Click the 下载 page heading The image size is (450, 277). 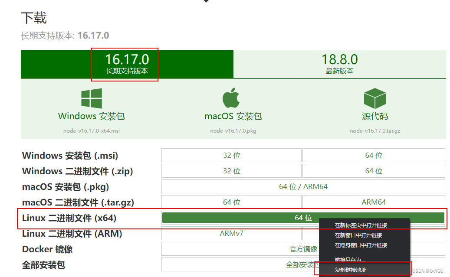pyautogui.click(x=34, y=18)
